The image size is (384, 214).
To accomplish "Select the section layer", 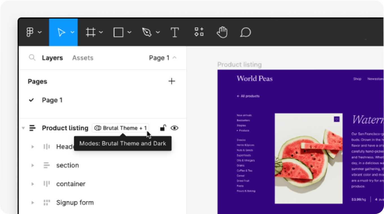I will [67, 165].
